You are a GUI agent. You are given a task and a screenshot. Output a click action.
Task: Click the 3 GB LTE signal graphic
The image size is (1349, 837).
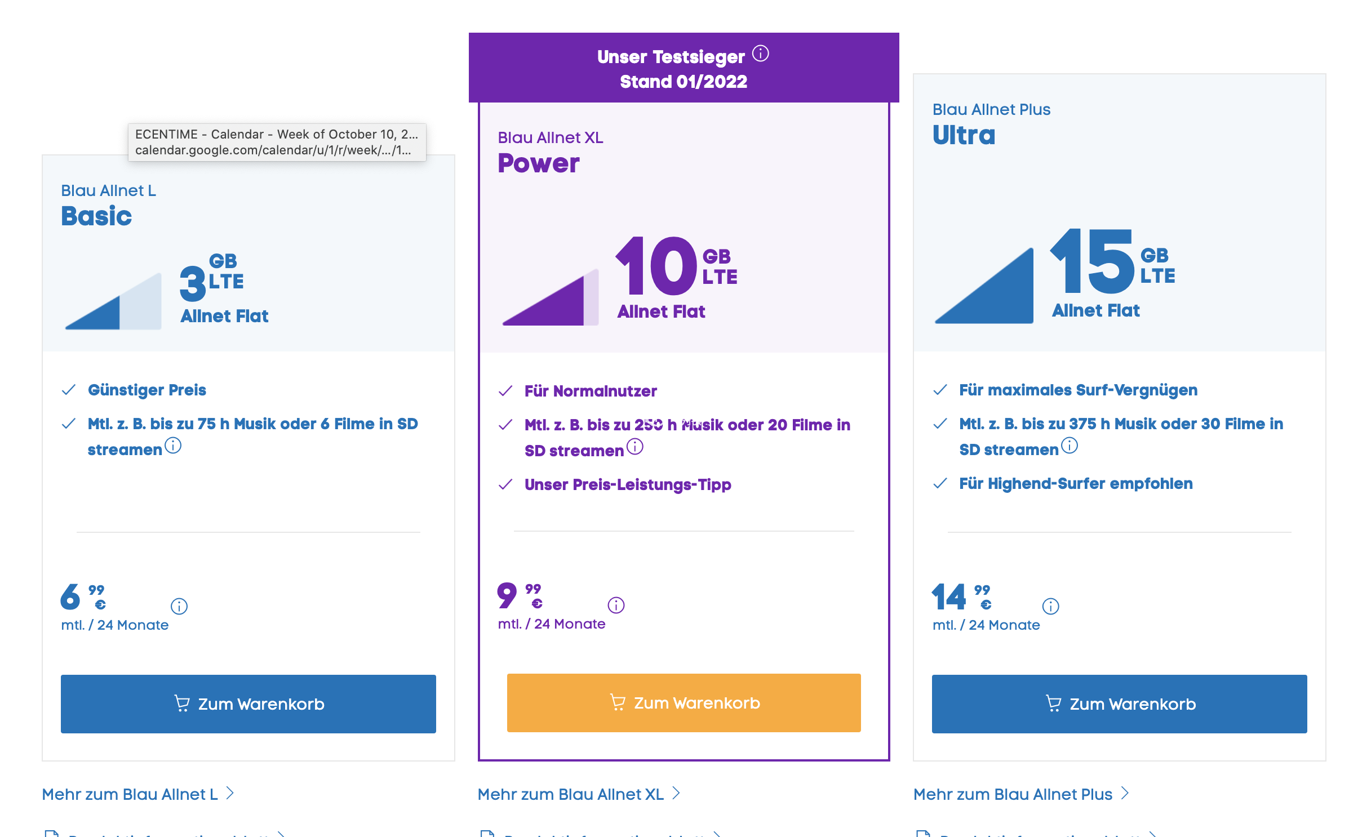click(x=113, y=301)
